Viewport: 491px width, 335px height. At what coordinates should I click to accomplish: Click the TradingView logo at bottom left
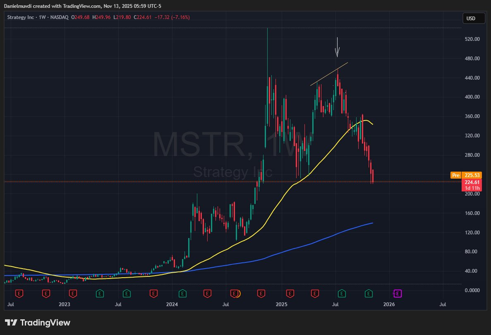(38, 323)
